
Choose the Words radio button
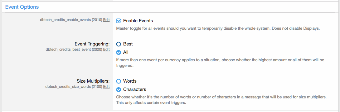[x=119, y=81]
